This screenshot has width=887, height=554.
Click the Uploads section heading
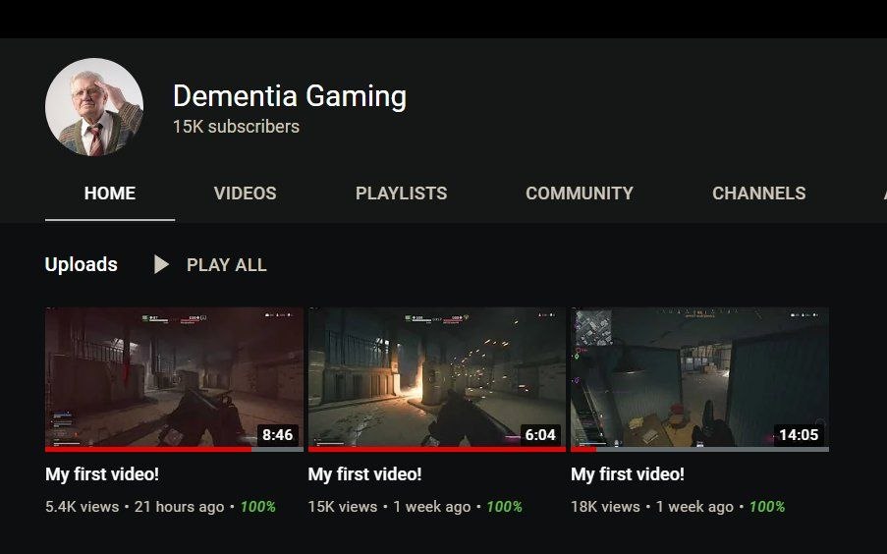(81, 264)
